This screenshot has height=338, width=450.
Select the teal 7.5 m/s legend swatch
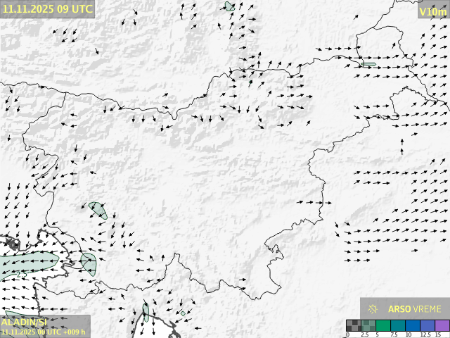397,325
